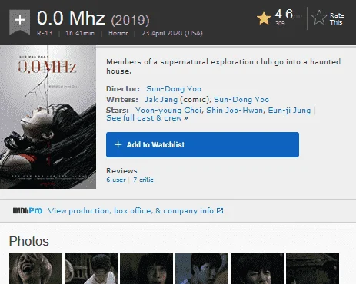Click the Add to Watchlist button
The width and height of the screenshot is (356, 284).
coord(202,144)
